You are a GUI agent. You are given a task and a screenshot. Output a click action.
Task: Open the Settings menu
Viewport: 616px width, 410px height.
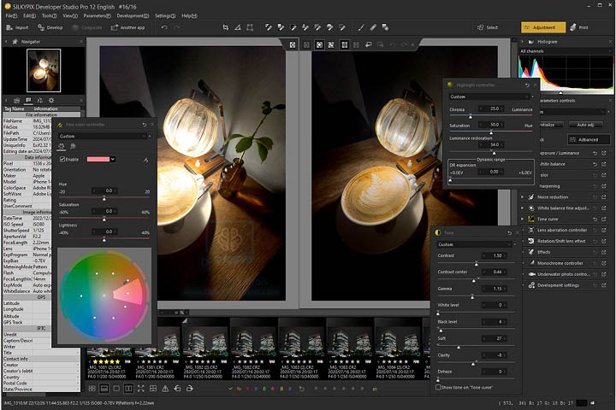pyautogui.click(x=165, y=15)
